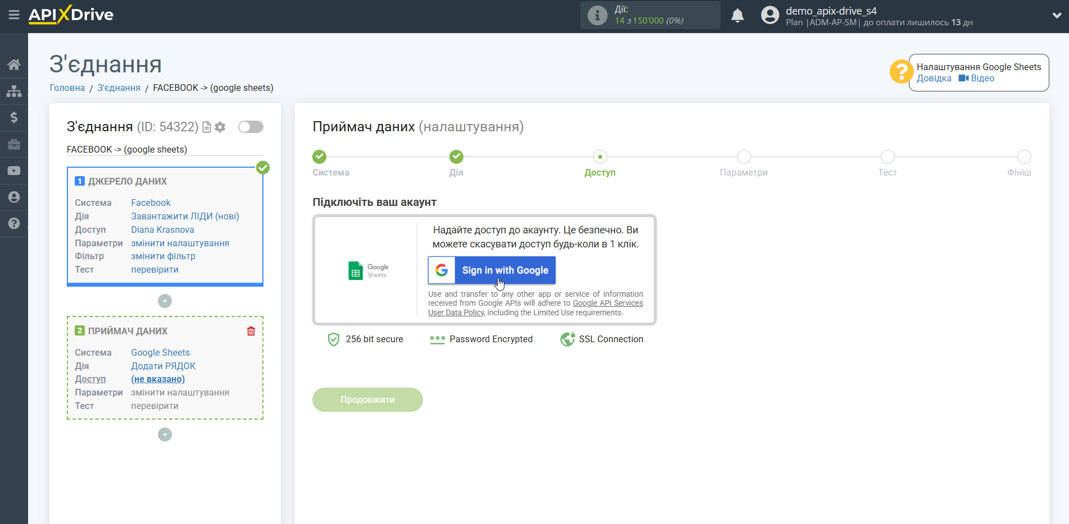Screen dimensions: 1069x524
Task: Click the actions info icon
Action: coord(597,15)
